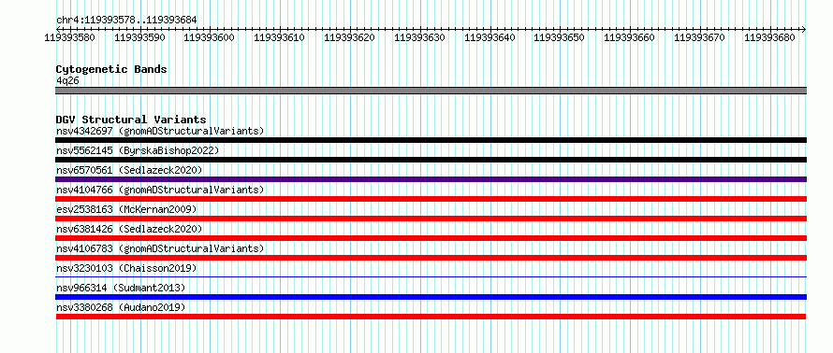This screenshot has height=353, width=833.
Task: Select variant label nsv3380268 (Audano2019)
Action: [x=121, y=307]
